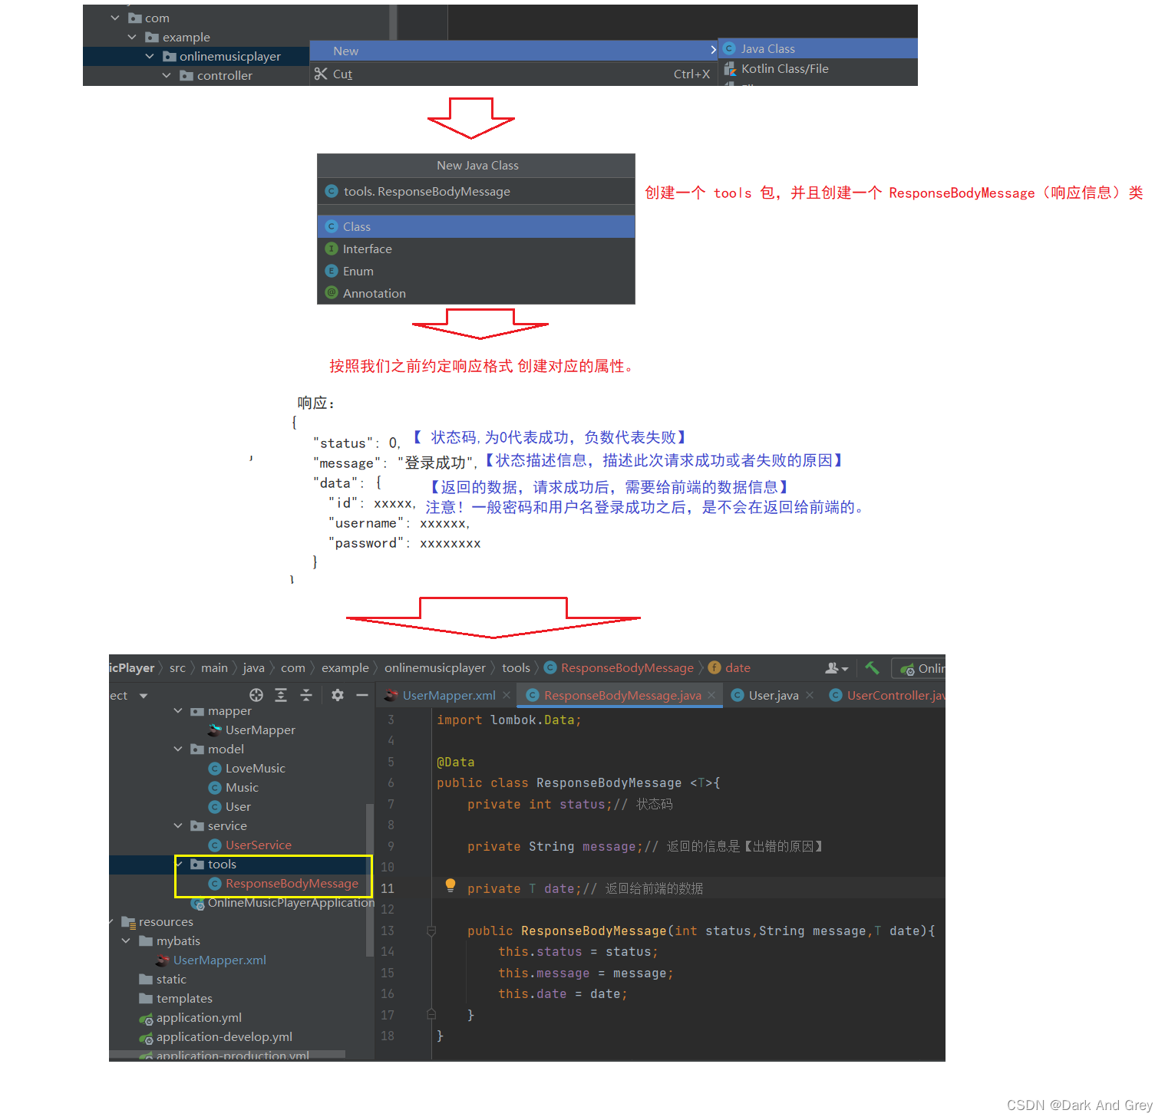1165x1120 pixels.
Task: Choose Class type in New Java Class dialog
Action: pos(476,227)
